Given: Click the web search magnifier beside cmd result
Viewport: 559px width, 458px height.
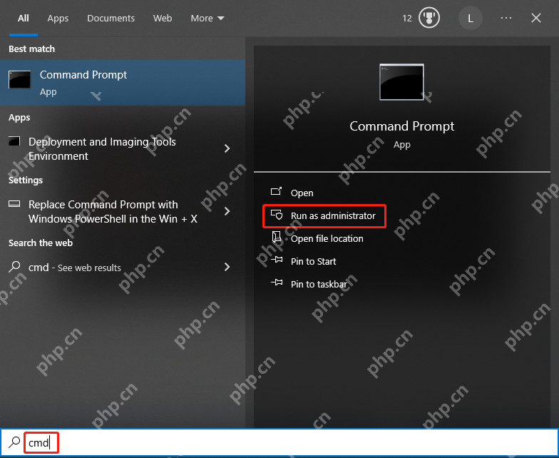Looking at the screenshot, I should (x=14, y=267).
